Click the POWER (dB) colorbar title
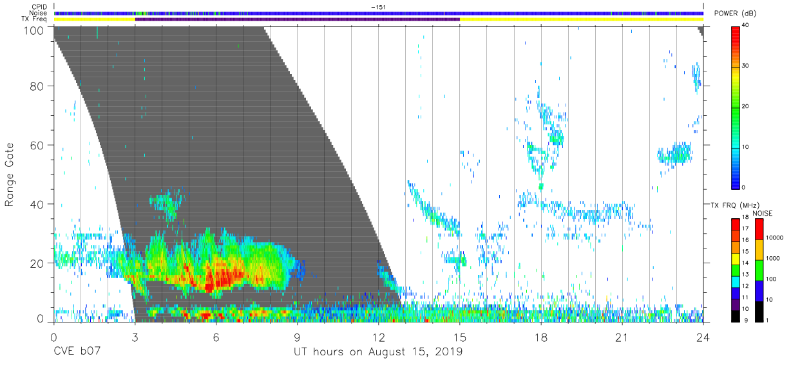The image size is (791, 365). point(735,14)
